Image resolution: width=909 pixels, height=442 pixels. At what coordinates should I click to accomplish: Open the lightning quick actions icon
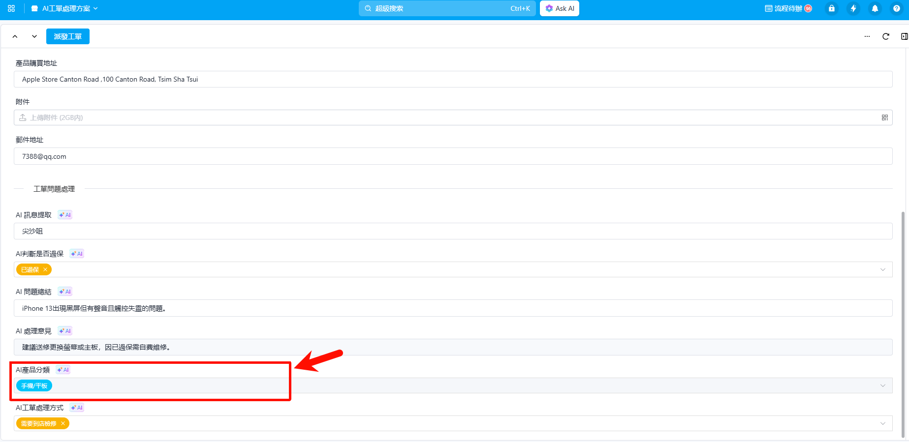(853, 8)
